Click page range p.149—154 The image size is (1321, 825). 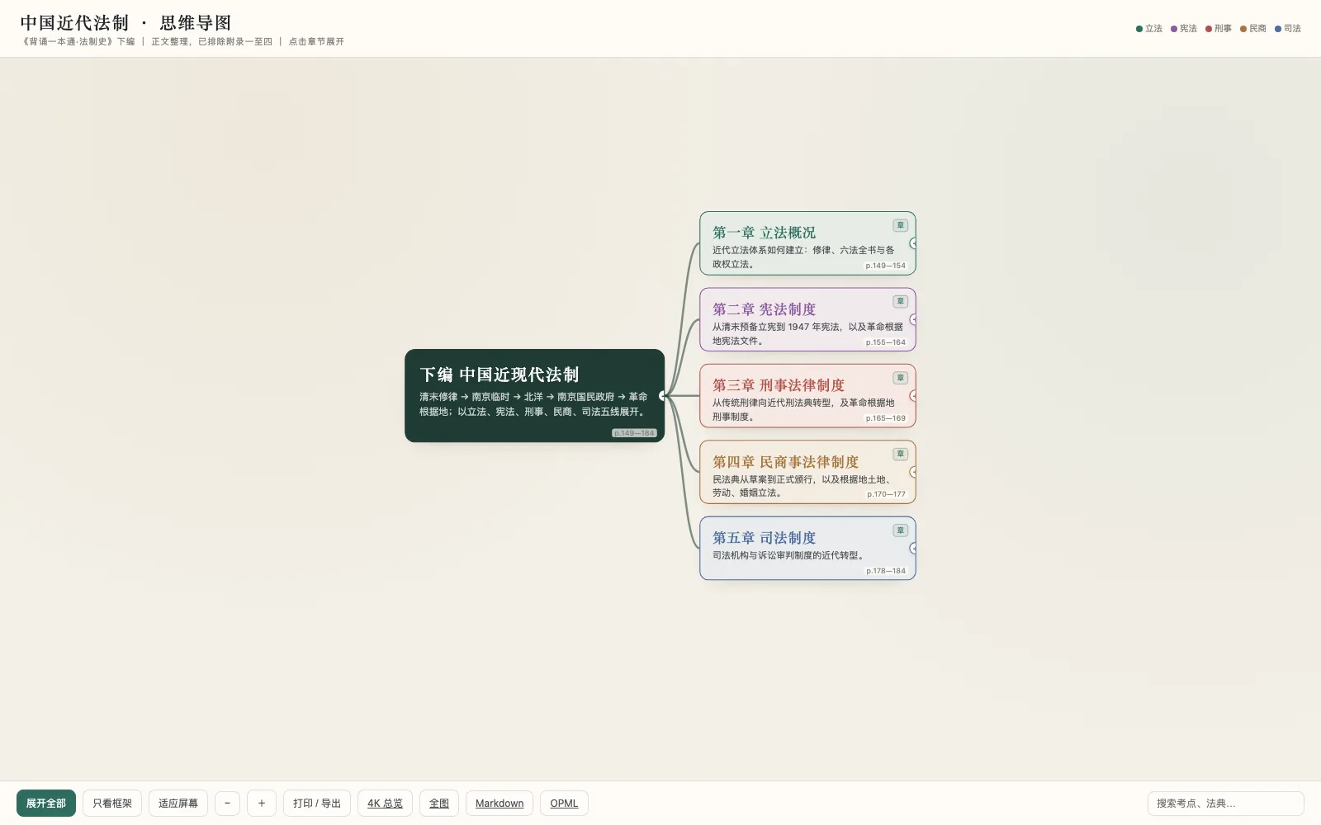(x=885, y=266)
